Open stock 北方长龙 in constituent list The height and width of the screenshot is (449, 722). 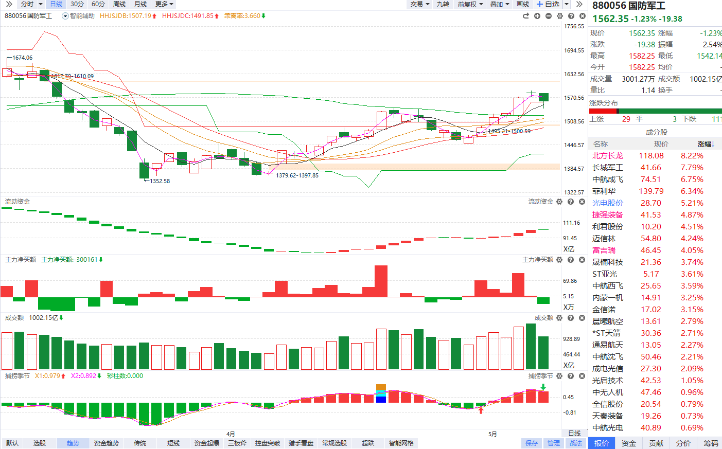(x=607, y=156)
